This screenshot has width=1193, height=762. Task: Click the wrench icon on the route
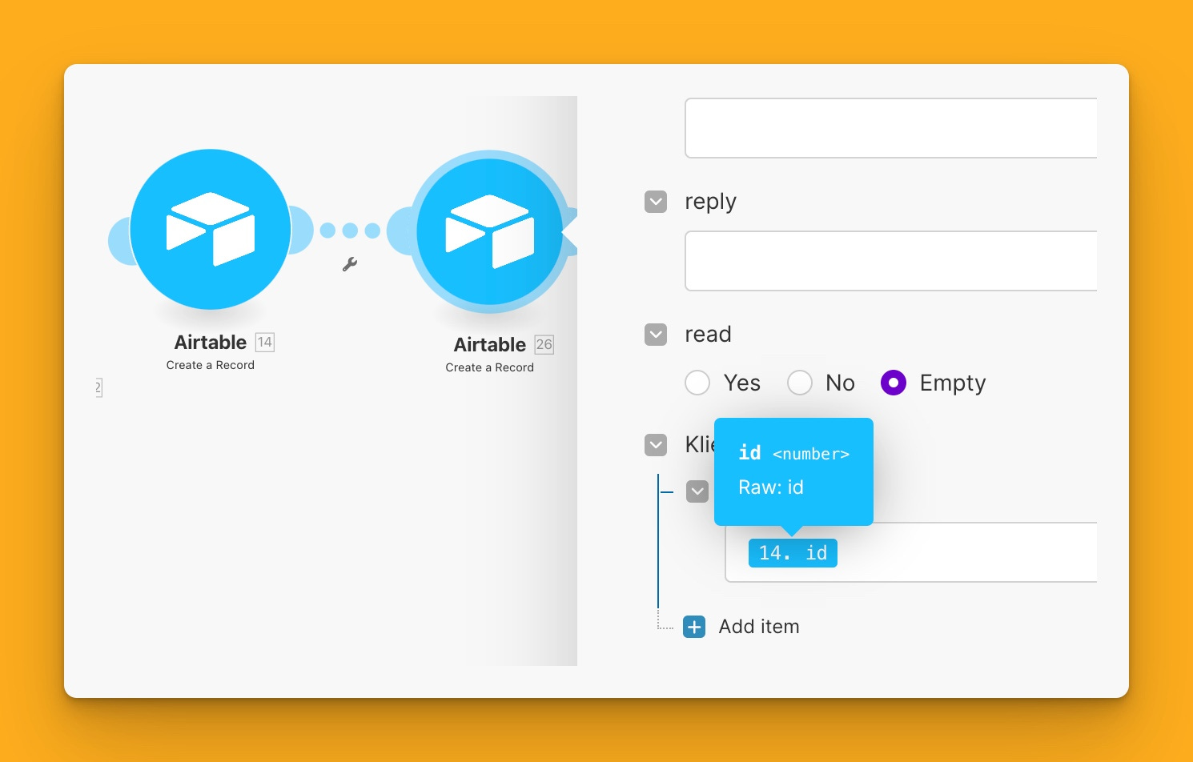point(350,263)
